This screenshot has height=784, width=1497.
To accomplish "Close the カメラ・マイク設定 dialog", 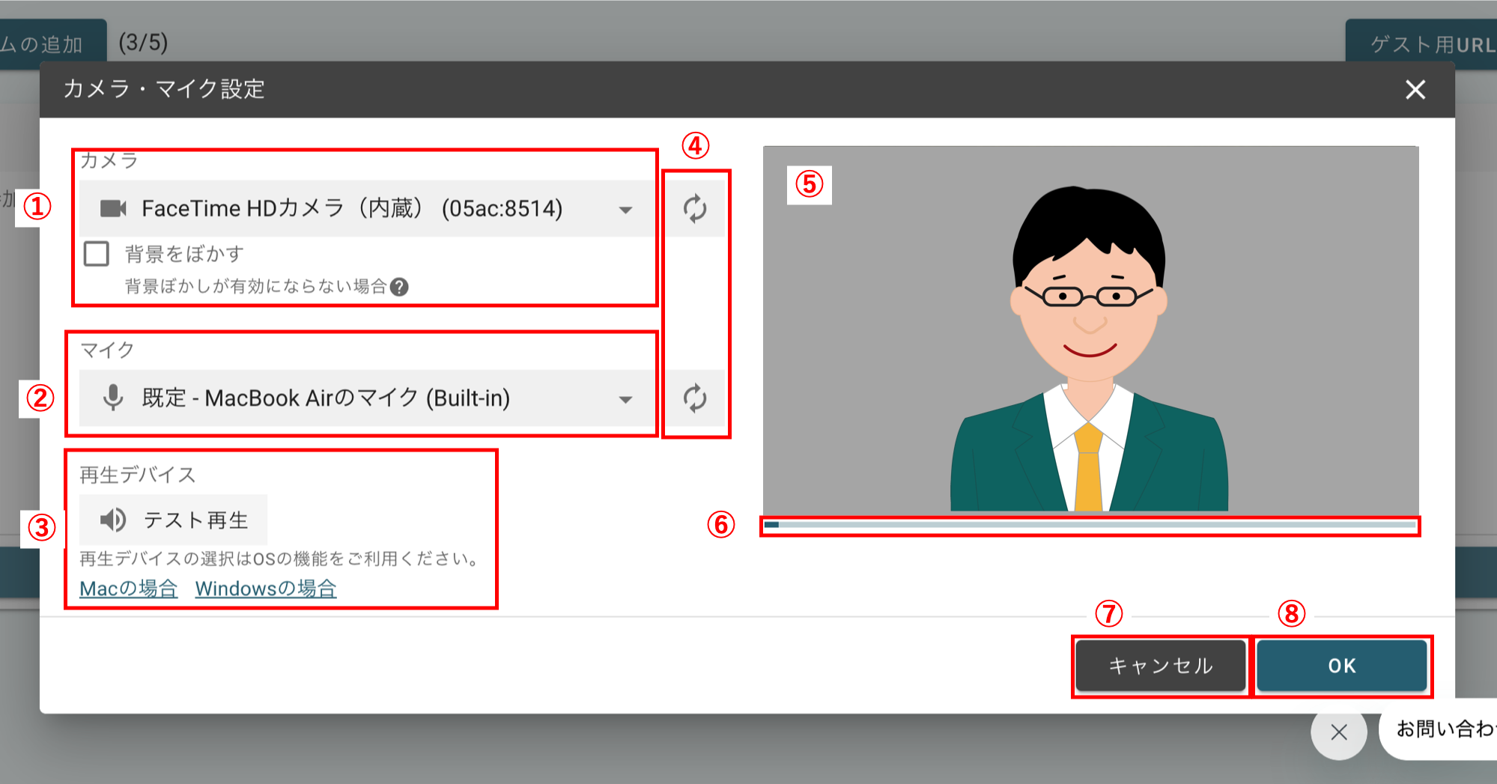I will click(x=1415, y=90).
